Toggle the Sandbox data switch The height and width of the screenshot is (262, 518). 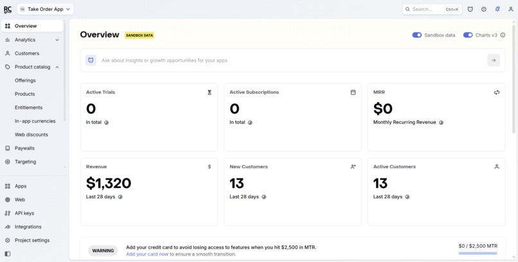coord(417,35)
